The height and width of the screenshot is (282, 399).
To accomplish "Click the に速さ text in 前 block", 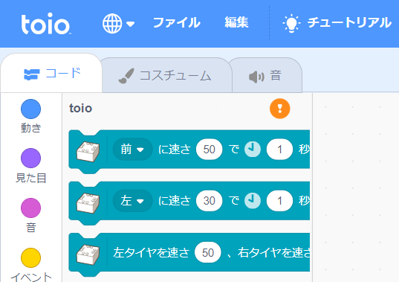I will click(175, 150).
